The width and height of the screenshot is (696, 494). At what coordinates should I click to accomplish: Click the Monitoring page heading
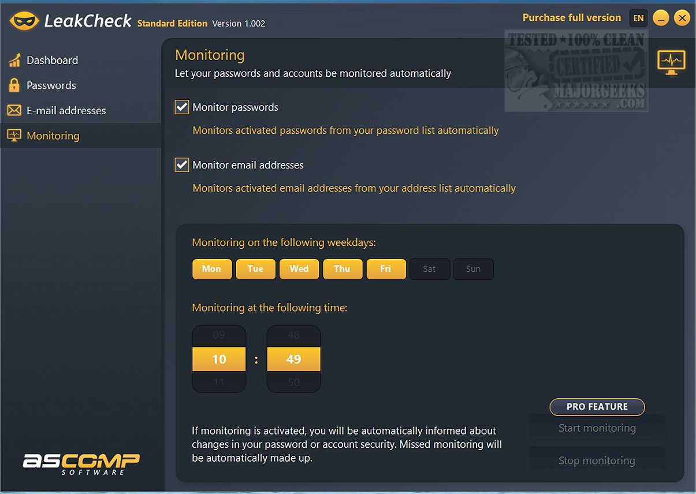coord(210,55)
